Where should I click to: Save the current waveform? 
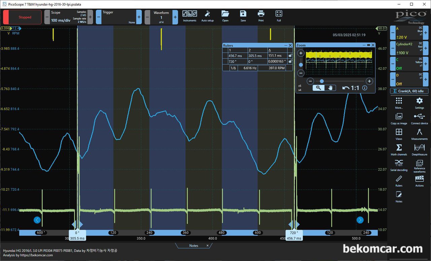tap(243, 16)
